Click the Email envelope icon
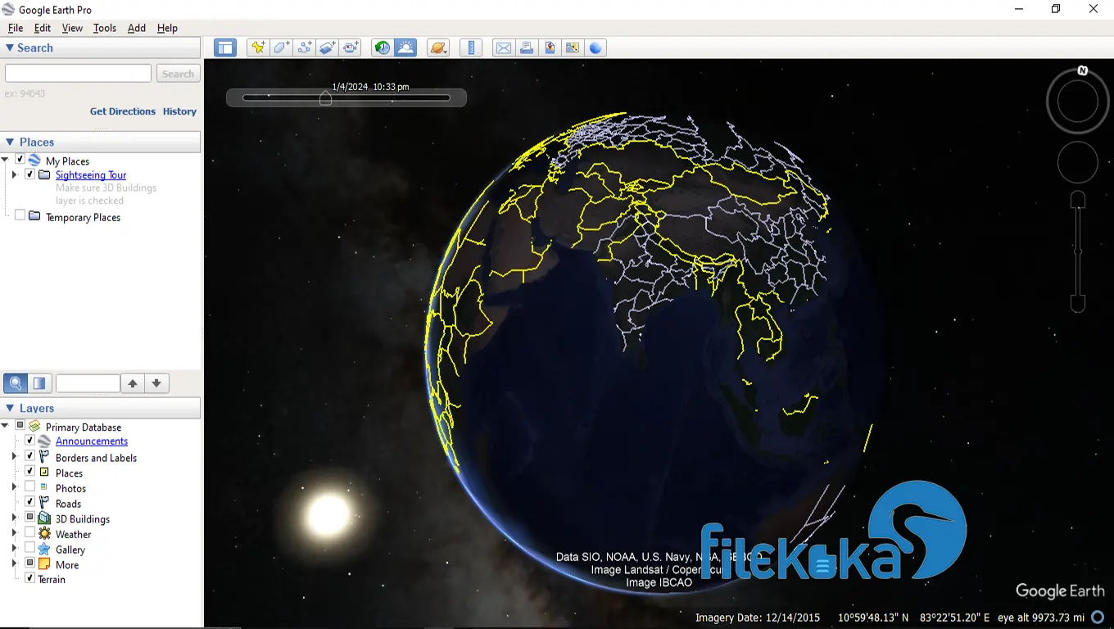Image resolution: width=1114 pixels, height=629 pixels. click(x=504, y=48)
